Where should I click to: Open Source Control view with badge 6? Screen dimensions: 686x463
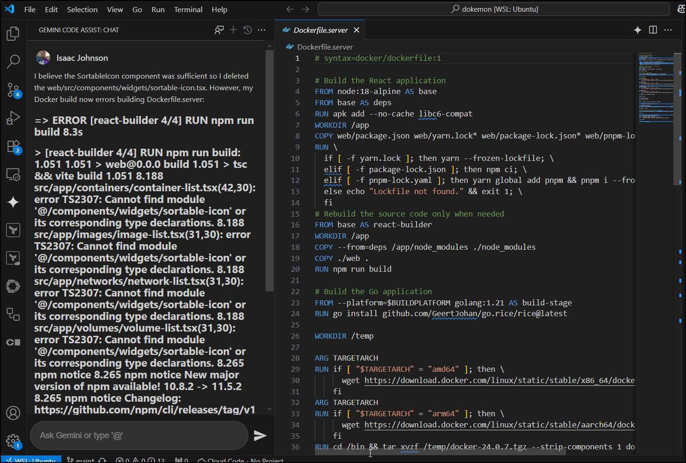pyautogui.click(x=13, y=89)
